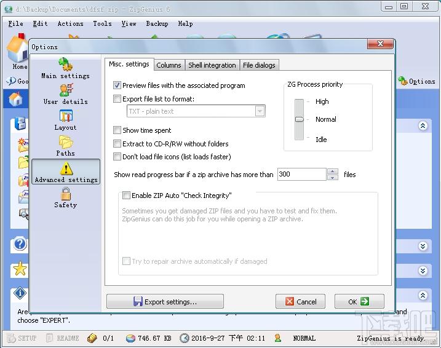Click archive size icon showing 746.67 KB
Screen dimensions: 441x348
tap(130, 338)
